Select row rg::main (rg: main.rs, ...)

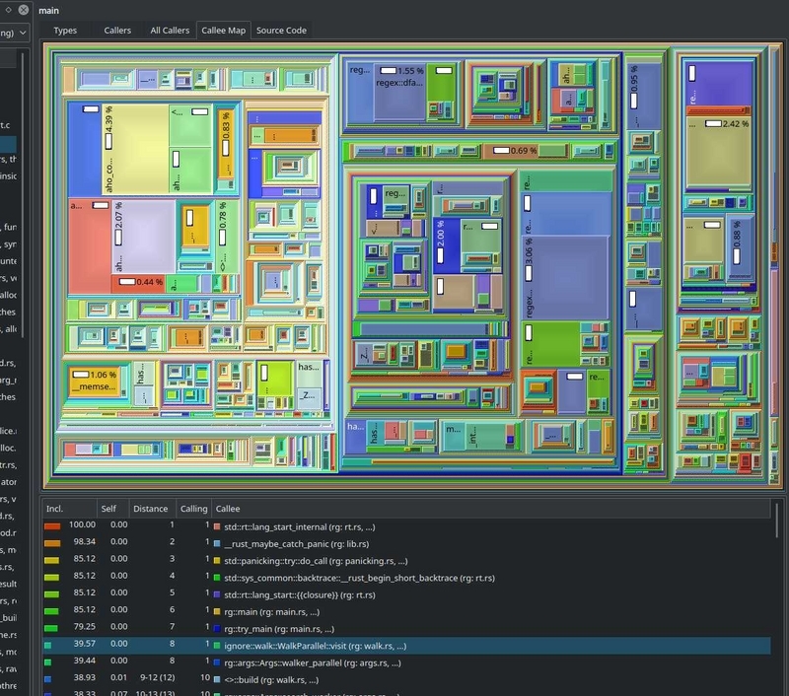click(406, 612)
